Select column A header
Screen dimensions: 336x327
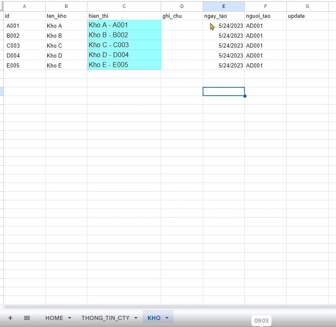pos(24,7)
